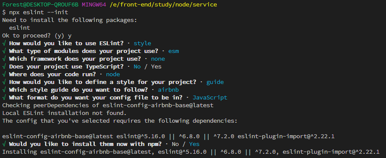Click 'How would you like to define a style' question
Viewport: 386px width, 158px height.
click(x=103, y=82)
